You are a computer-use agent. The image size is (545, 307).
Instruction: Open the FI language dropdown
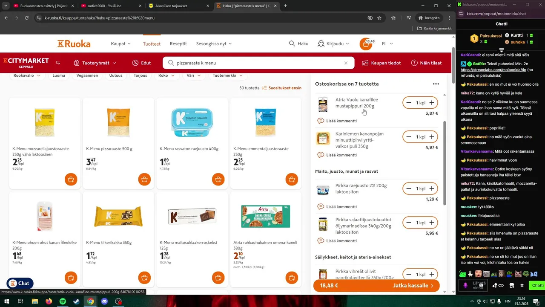pos(387,43)
